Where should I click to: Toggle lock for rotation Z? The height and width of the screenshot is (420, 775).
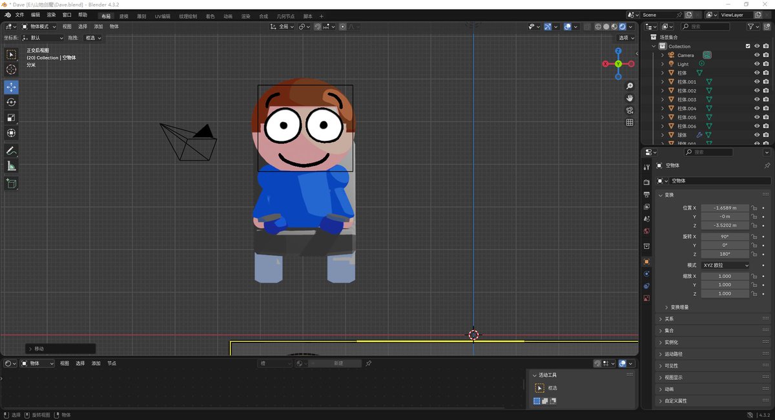pos(754,254)
